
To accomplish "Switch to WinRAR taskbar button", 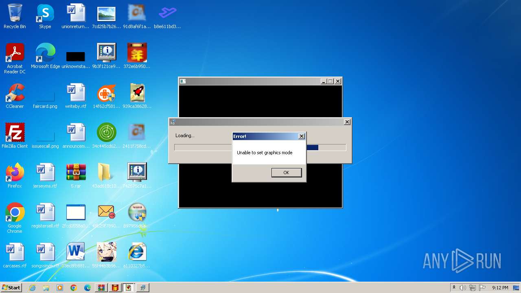I will [101, 288].
